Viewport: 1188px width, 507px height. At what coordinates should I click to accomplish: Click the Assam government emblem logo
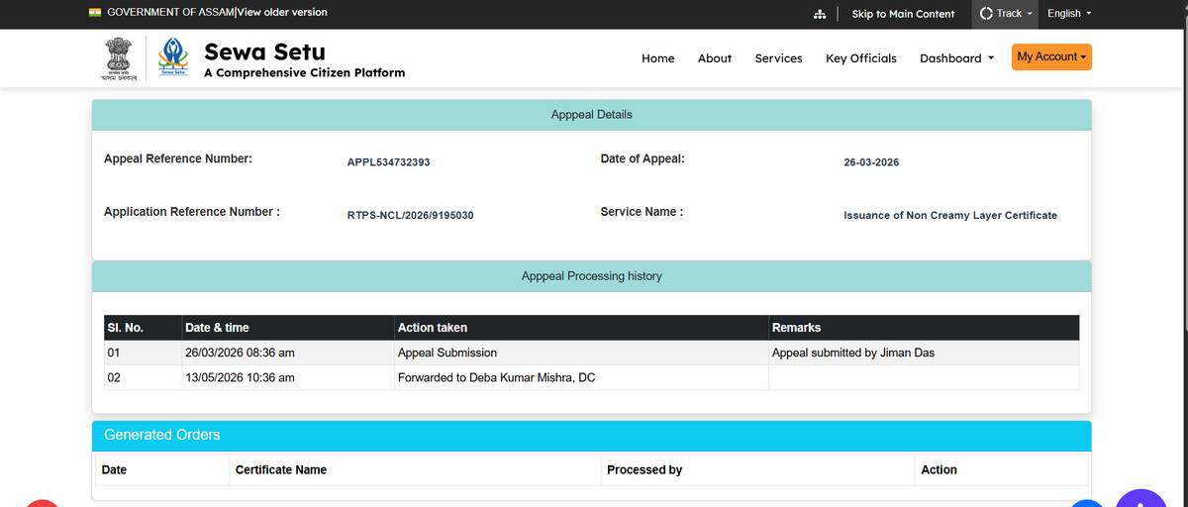click(120, 59)
